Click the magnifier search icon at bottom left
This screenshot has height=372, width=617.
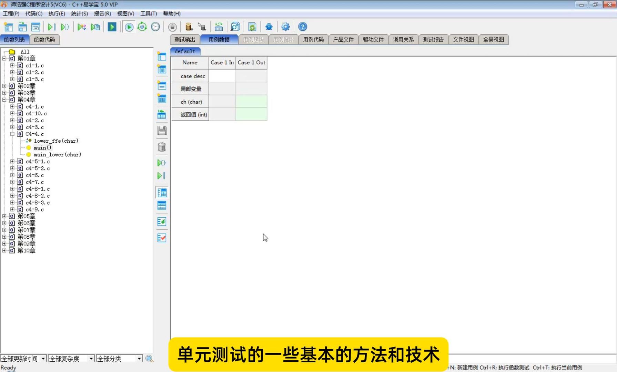pos(149,359)
